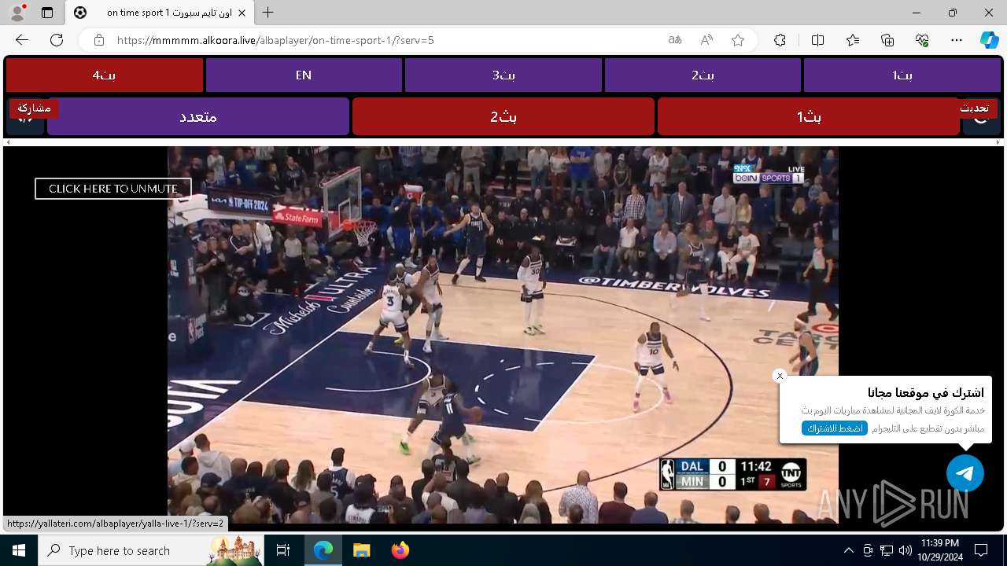1007x566 pixels.
Task: Open the translate page icon
Action: click(675, 40)
